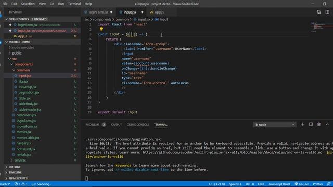This screenshot has width=333, height=187.
Task: Open the View menu
Action: [x=42, y=4]
